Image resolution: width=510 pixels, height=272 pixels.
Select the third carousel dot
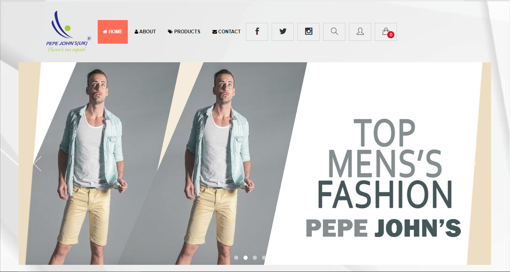pos(255,258)
